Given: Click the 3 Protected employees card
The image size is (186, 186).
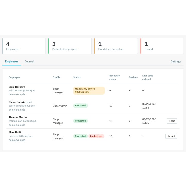Looking at the screenshot, I should point(70,46).
